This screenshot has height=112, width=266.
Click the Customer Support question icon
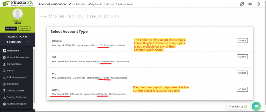(x=4, y=104)
